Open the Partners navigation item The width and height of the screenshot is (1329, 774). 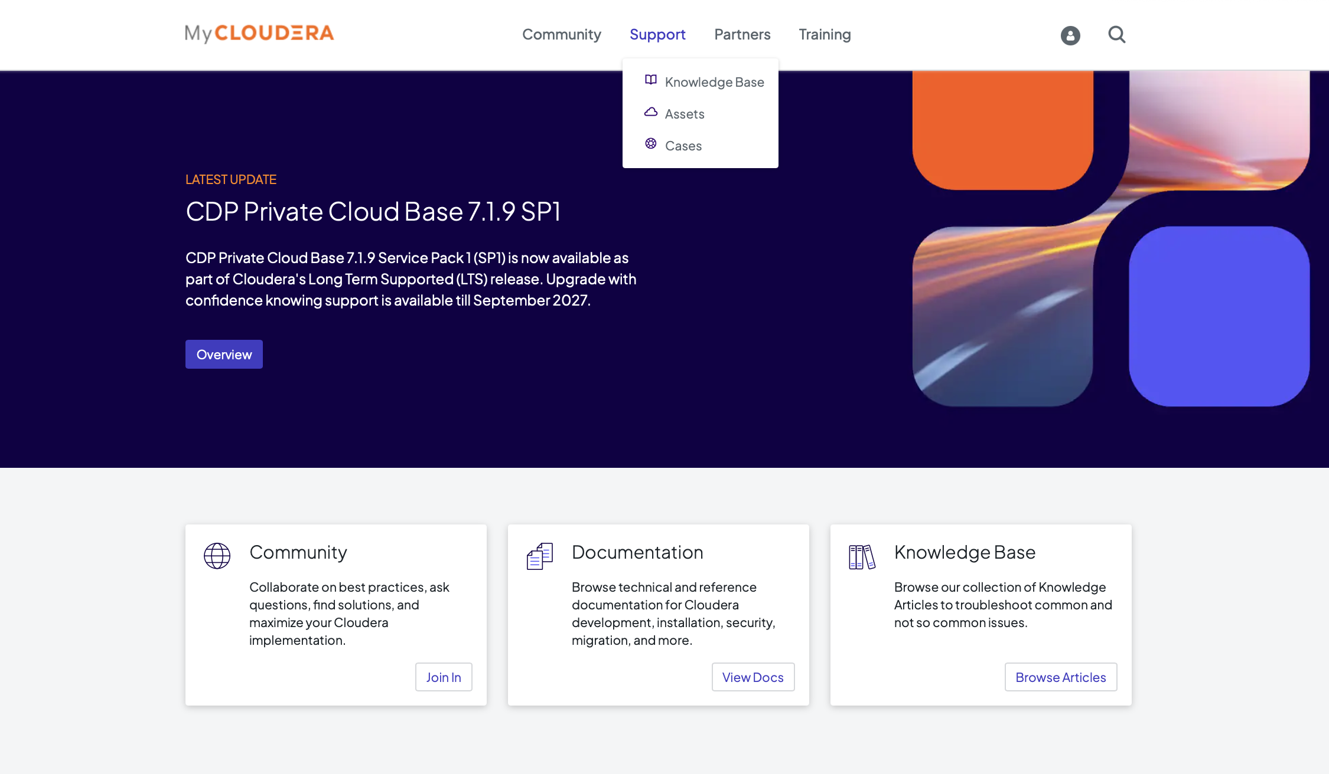point(742,34)
